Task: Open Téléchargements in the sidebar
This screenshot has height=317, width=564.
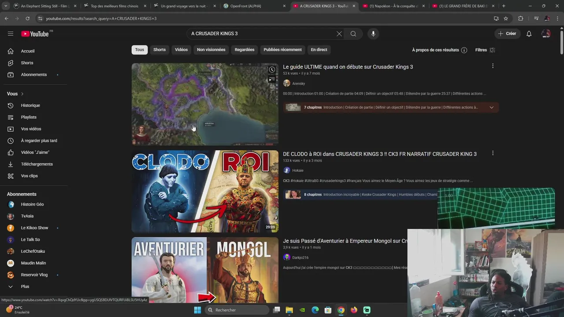Action: [x=33, y=164]
